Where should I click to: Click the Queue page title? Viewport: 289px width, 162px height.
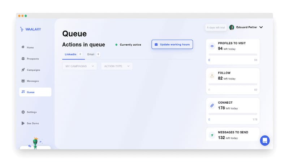coord(74,33)
